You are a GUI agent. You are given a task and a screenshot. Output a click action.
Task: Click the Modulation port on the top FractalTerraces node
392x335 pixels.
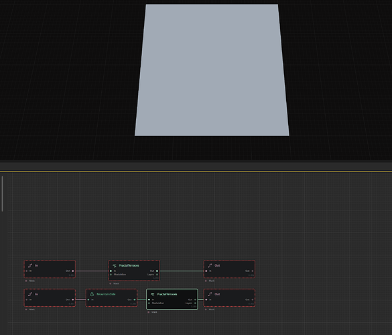111,275
